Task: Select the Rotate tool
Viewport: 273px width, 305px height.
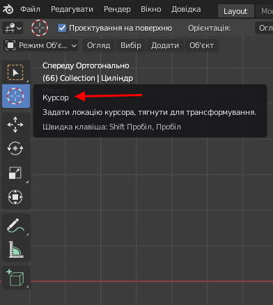Action: click(15, 148)
